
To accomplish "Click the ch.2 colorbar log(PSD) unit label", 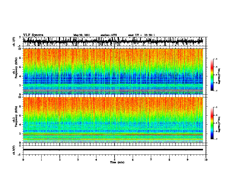I will tap(219, 124).
